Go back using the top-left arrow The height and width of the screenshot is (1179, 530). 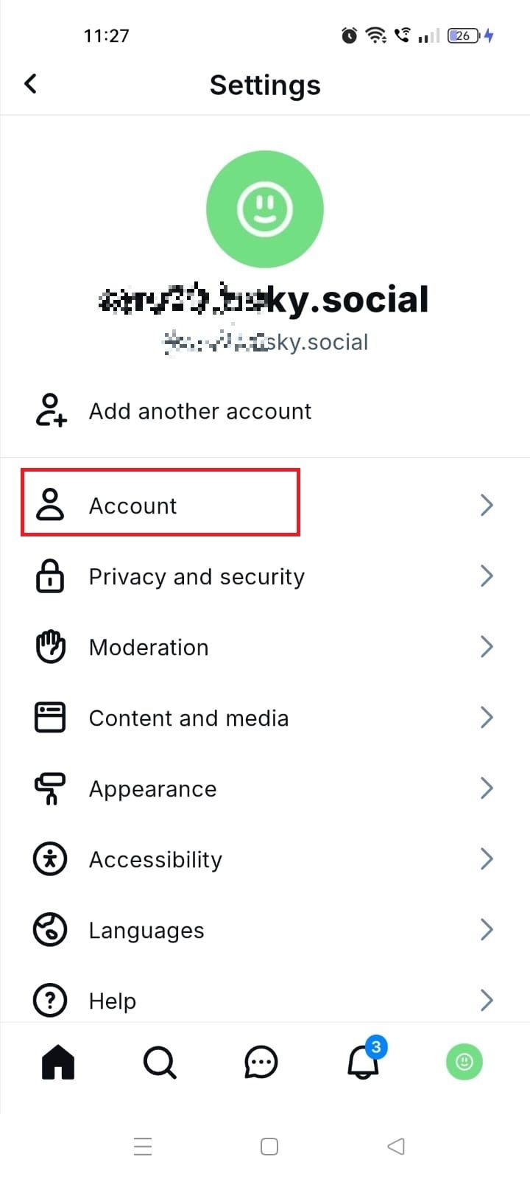tap(30, 83)
